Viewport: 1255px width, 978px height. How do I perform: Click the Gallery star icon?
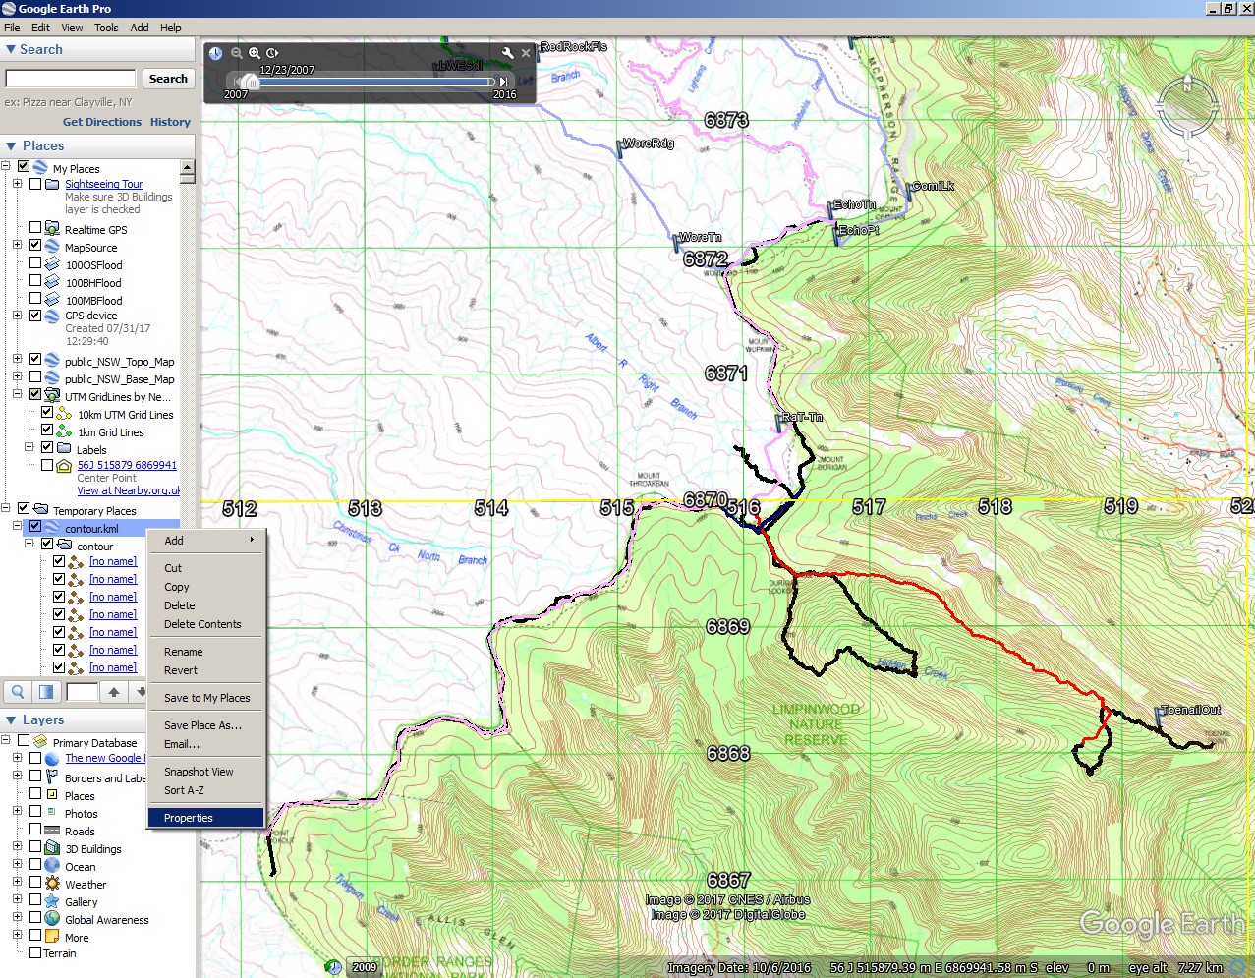[x=52, y=901]
